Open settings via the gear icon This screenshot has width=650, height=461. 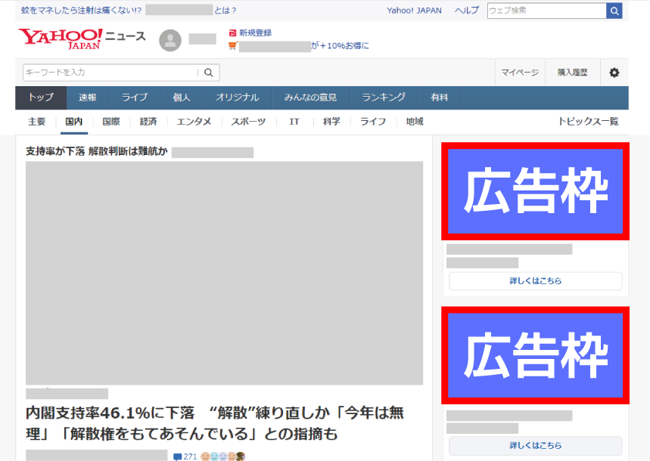click(614, 73)
